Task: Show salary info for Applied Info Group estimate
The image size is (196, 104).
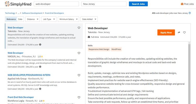Action: pos(40,89)
